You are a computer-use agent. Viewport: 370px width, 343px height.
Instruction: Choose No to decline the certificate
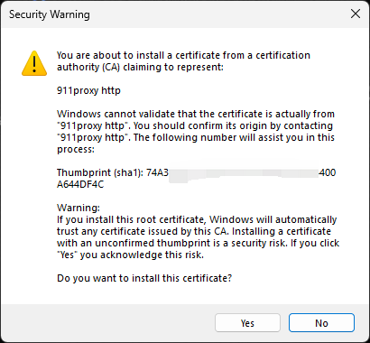[321, 323]
